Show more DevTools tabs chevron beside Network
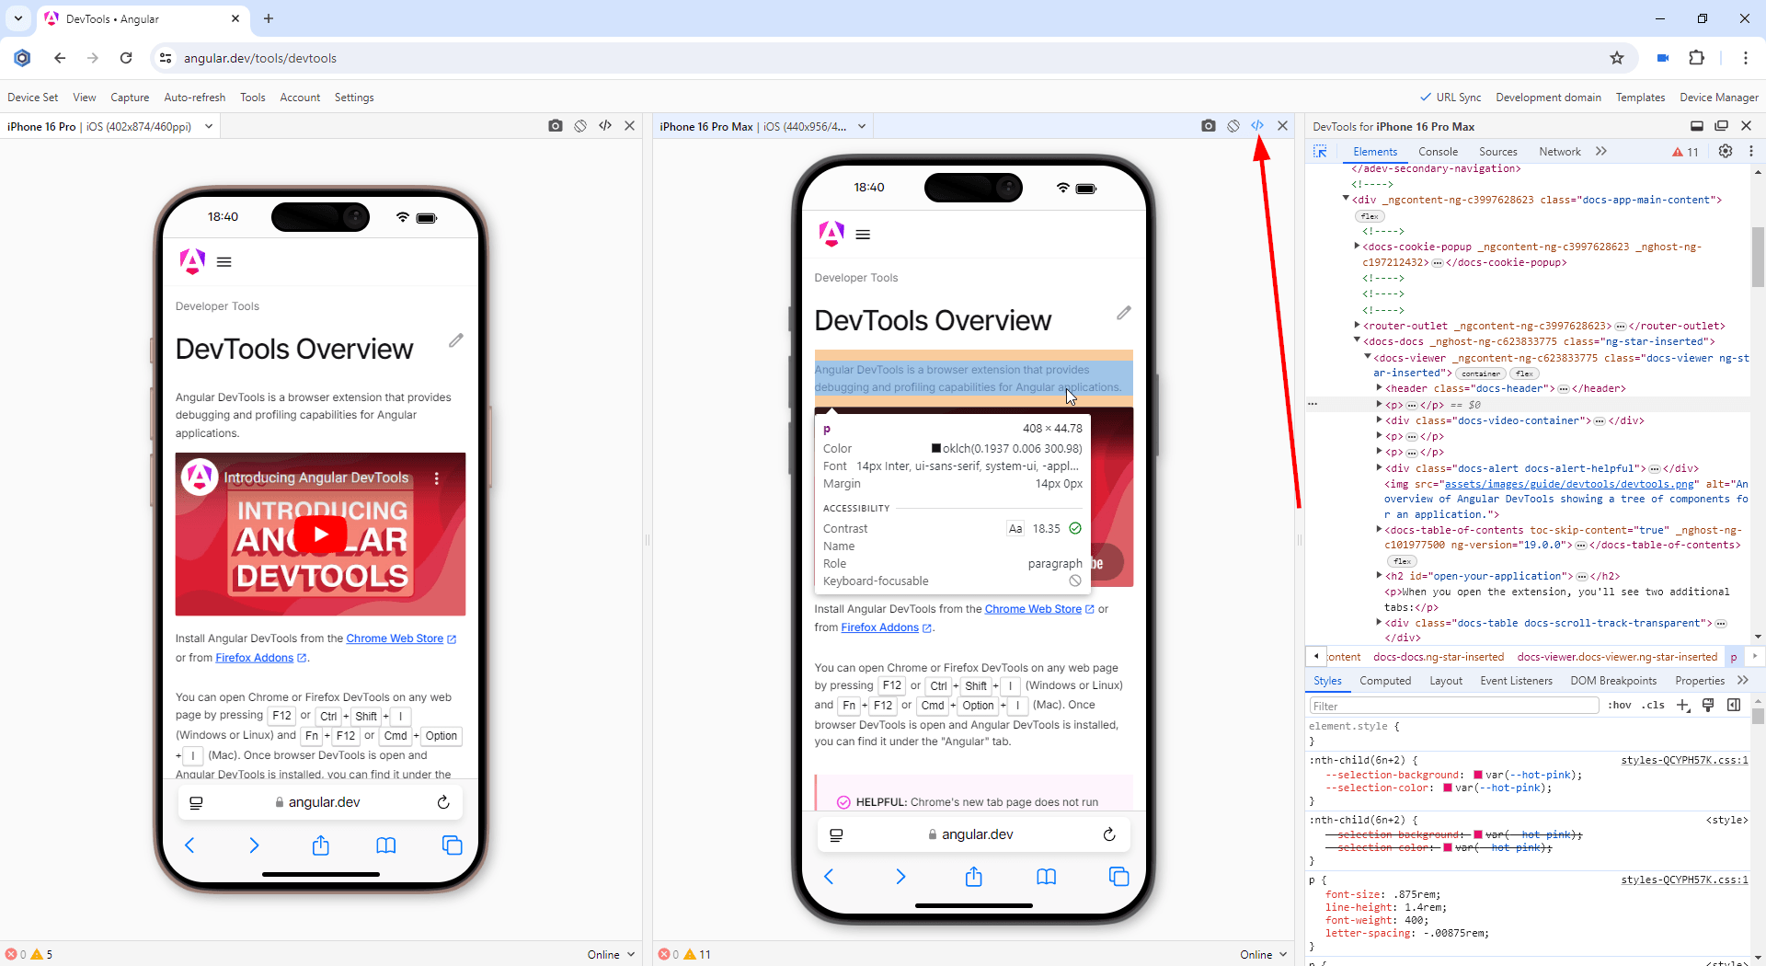This screenshot has height=966, width=1766. pyautogui.click(x=1601, y=152)
